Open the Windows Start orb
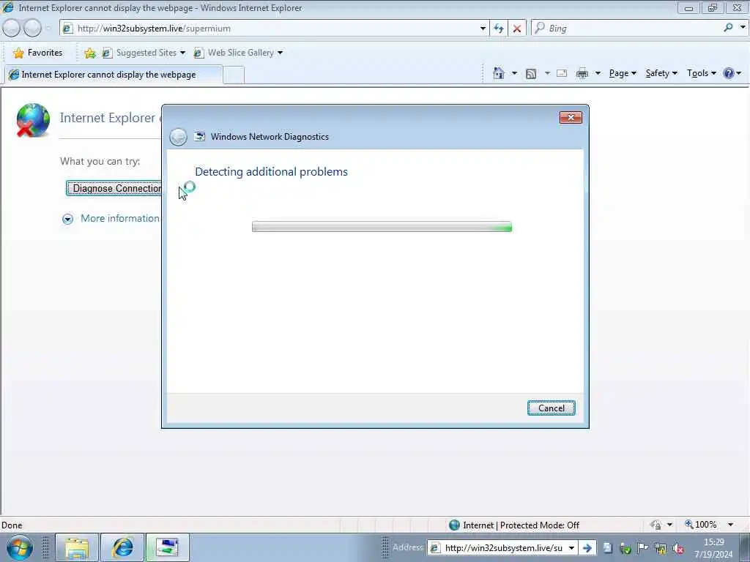The width and height of the screenshot is (750, 562). 19,547
